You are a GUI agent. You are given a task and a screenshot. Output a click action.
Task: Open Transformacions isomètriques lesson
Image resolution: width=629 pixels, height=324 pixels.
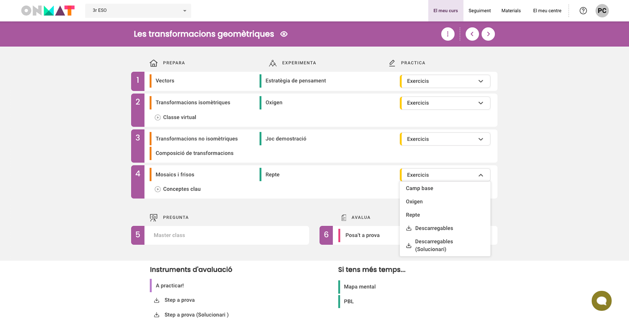[193, 102]
